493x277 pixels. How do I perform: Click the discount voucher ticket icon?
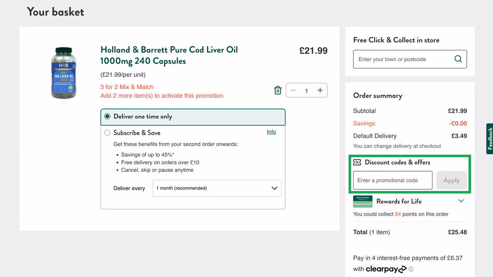click(x=357, y=162)
